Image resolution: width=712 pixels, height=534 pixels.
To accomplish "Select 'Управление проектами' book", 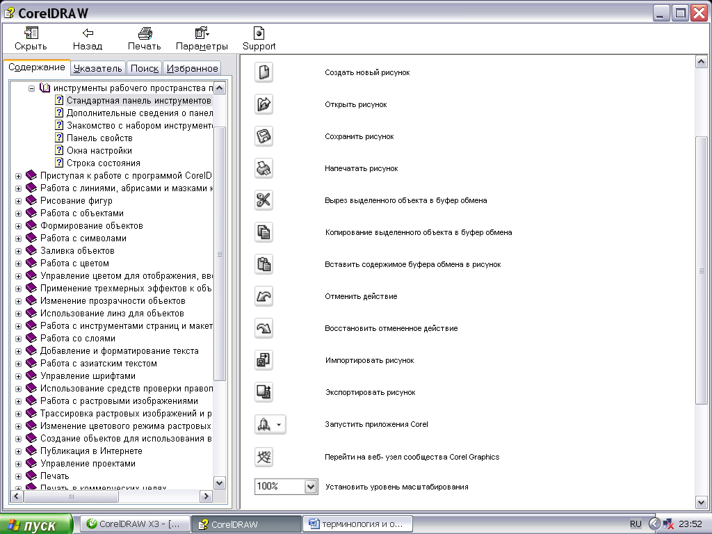I will point(88,464).
